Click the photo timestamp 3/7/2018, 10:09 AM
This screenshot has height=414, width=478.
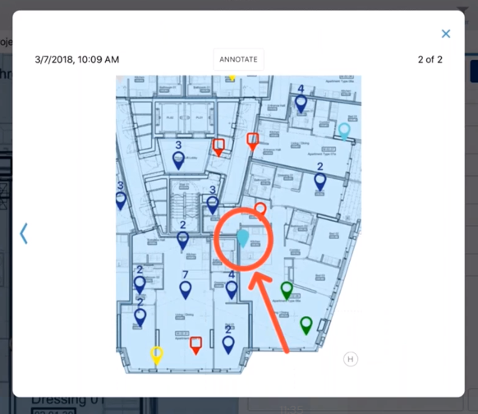77,59
